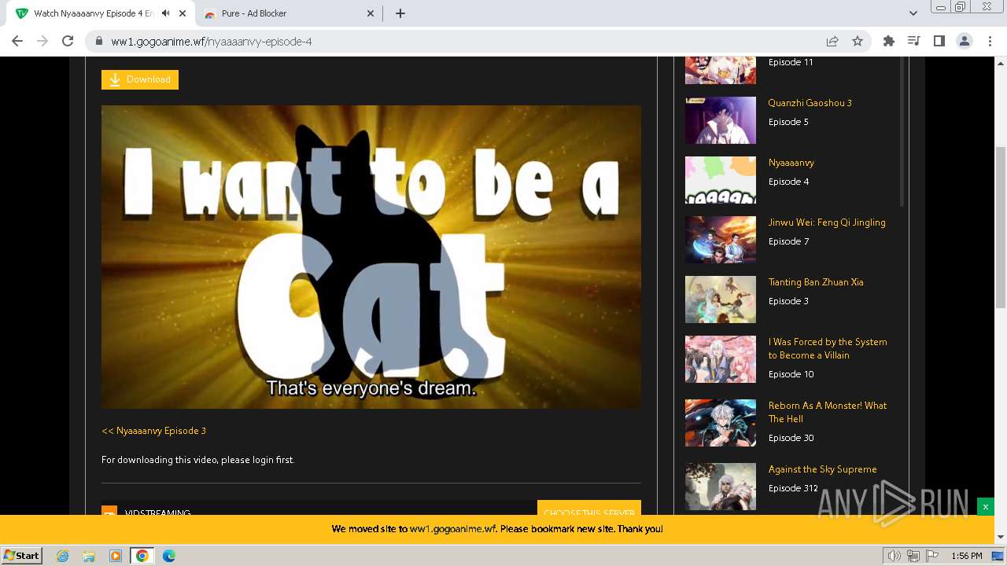Open Microsoft Edge taskbar icon
Screen dimensions: 1007x566
[169, 556]
